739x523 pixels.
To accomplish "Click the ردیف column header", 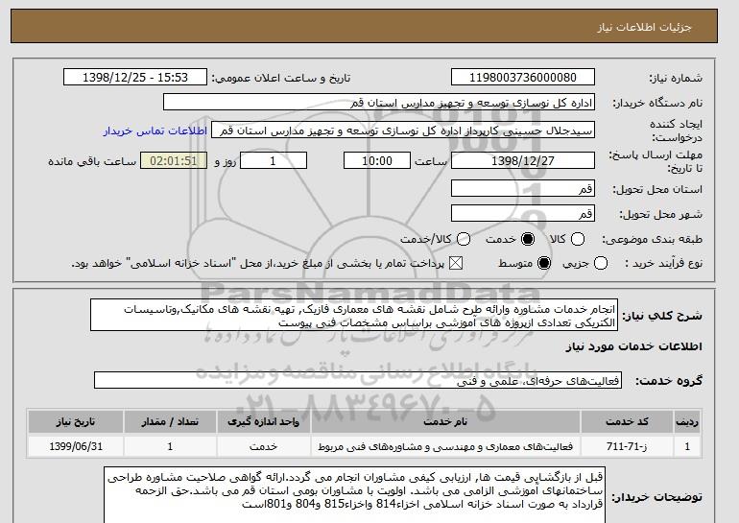I will (x=687, y=421).
